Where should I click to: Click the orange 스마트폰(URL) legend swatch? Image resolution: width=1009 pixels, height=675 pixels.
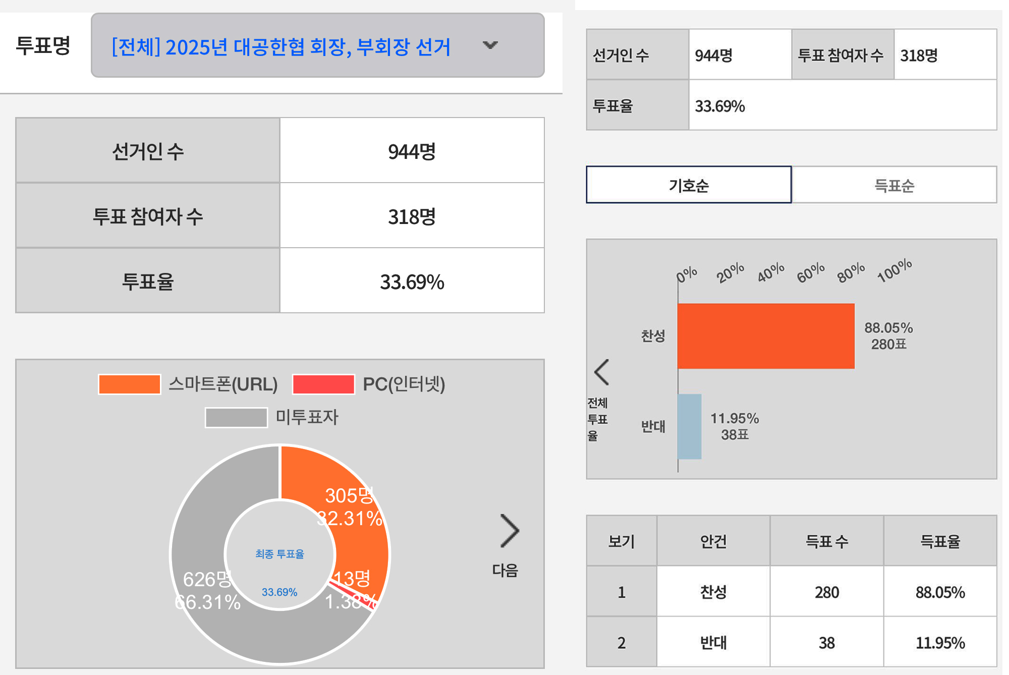click(129, 384)
